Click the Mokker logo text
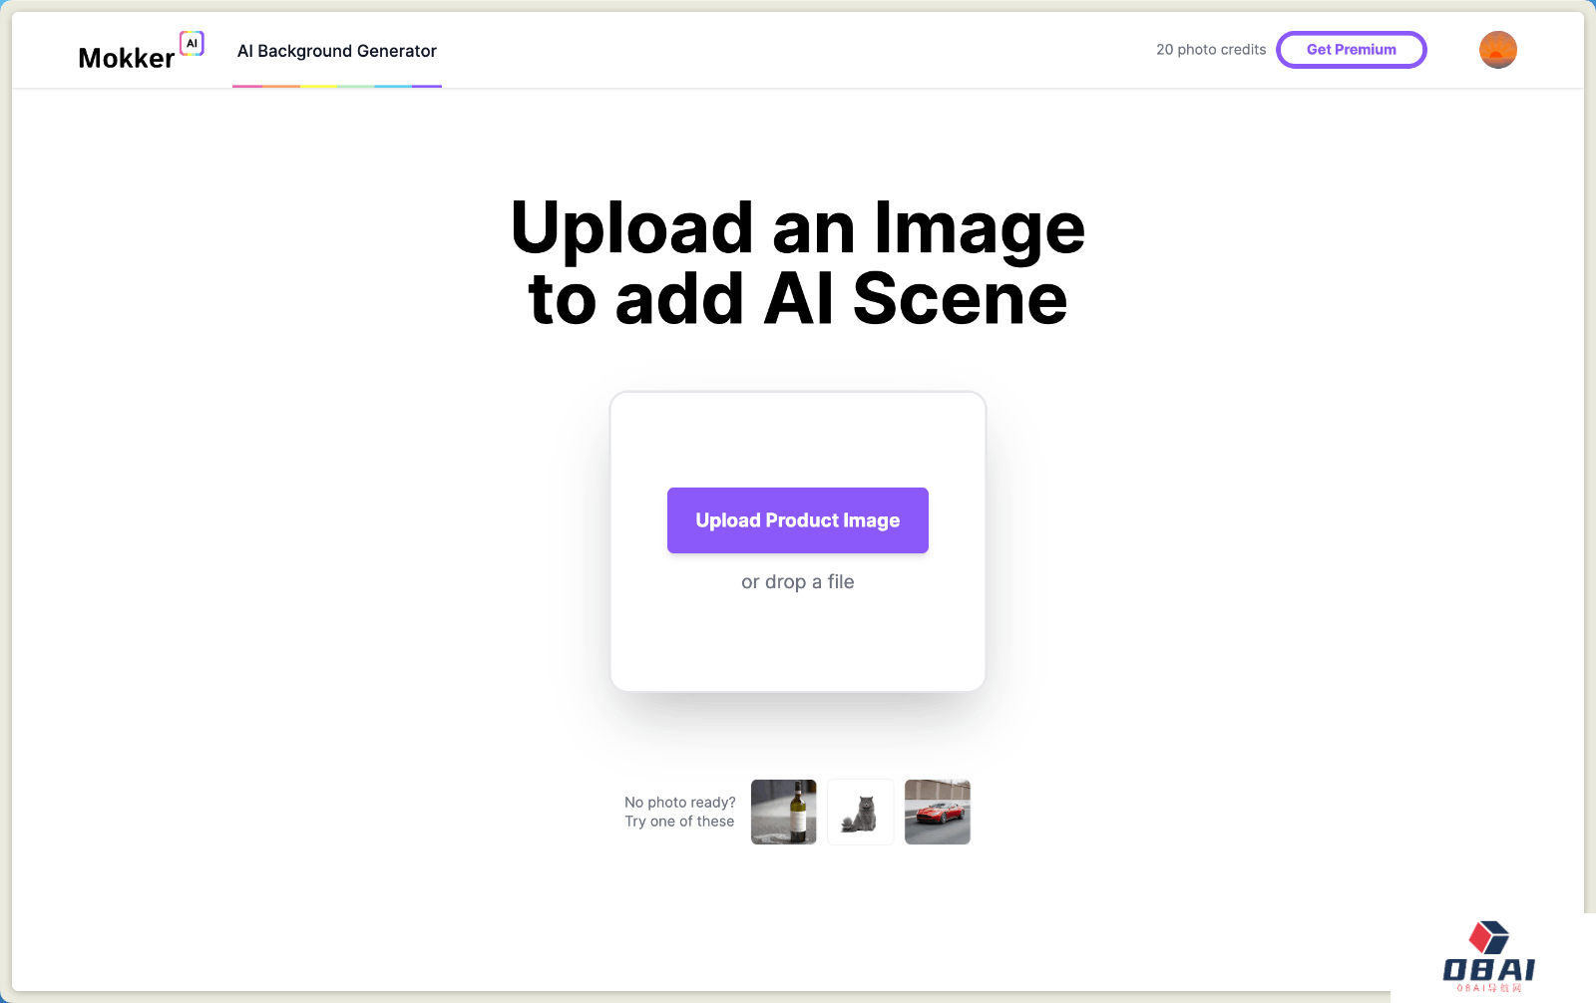The width and height of the screenshot is (1596, 1003). click(126, 59)
